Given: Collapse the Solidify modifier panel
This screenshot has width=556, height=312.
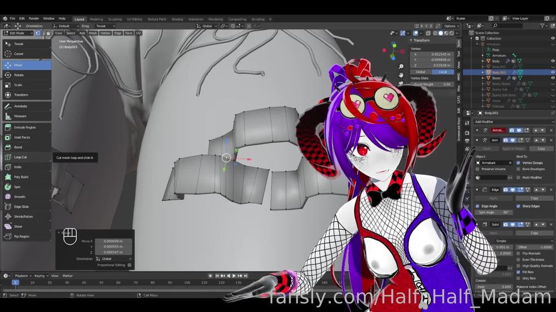Looking at the screenshot, I should point(477,224).
